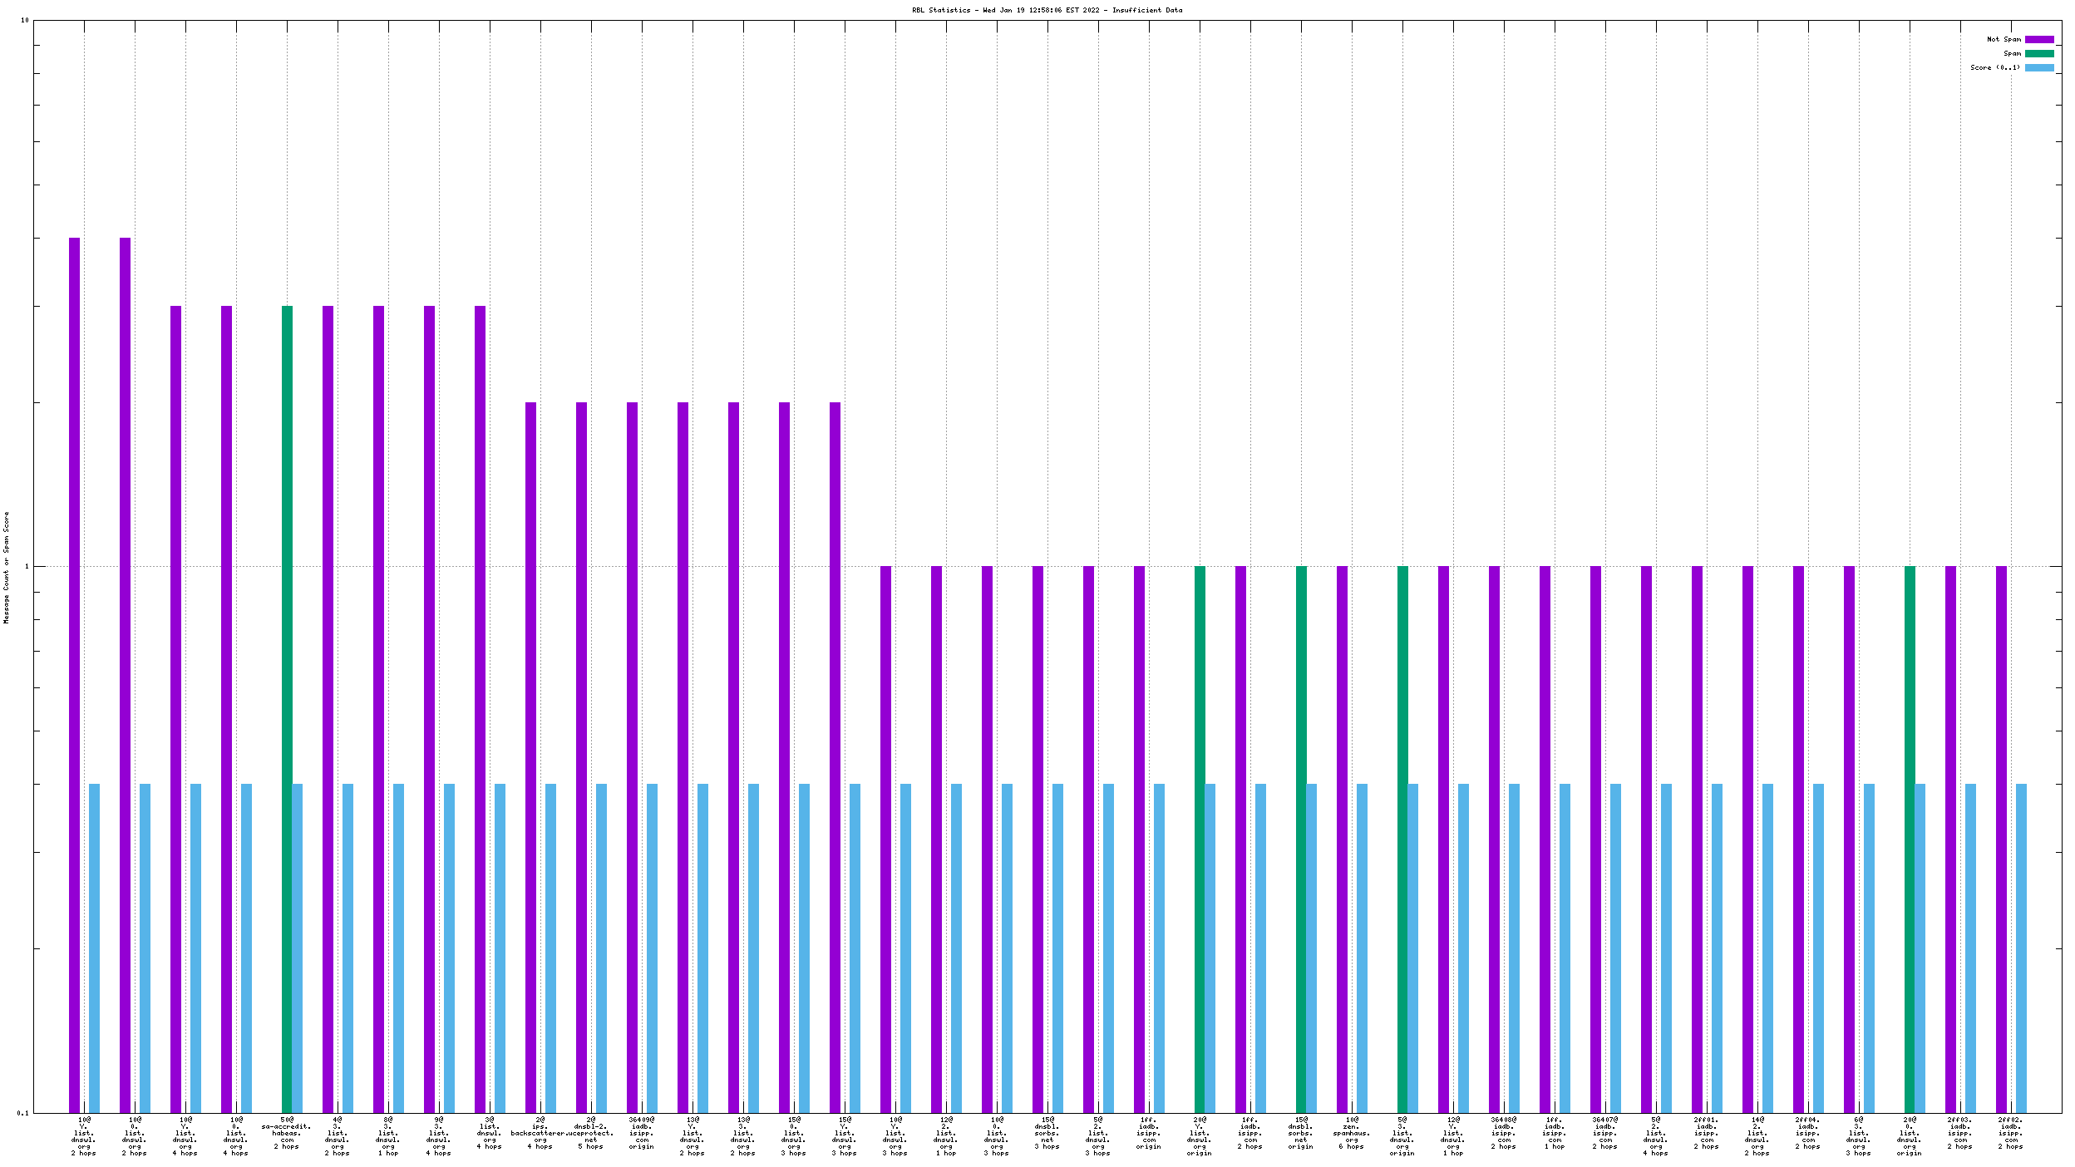
Task: Click the y-axis tick label 10
Action: (24, 20)
